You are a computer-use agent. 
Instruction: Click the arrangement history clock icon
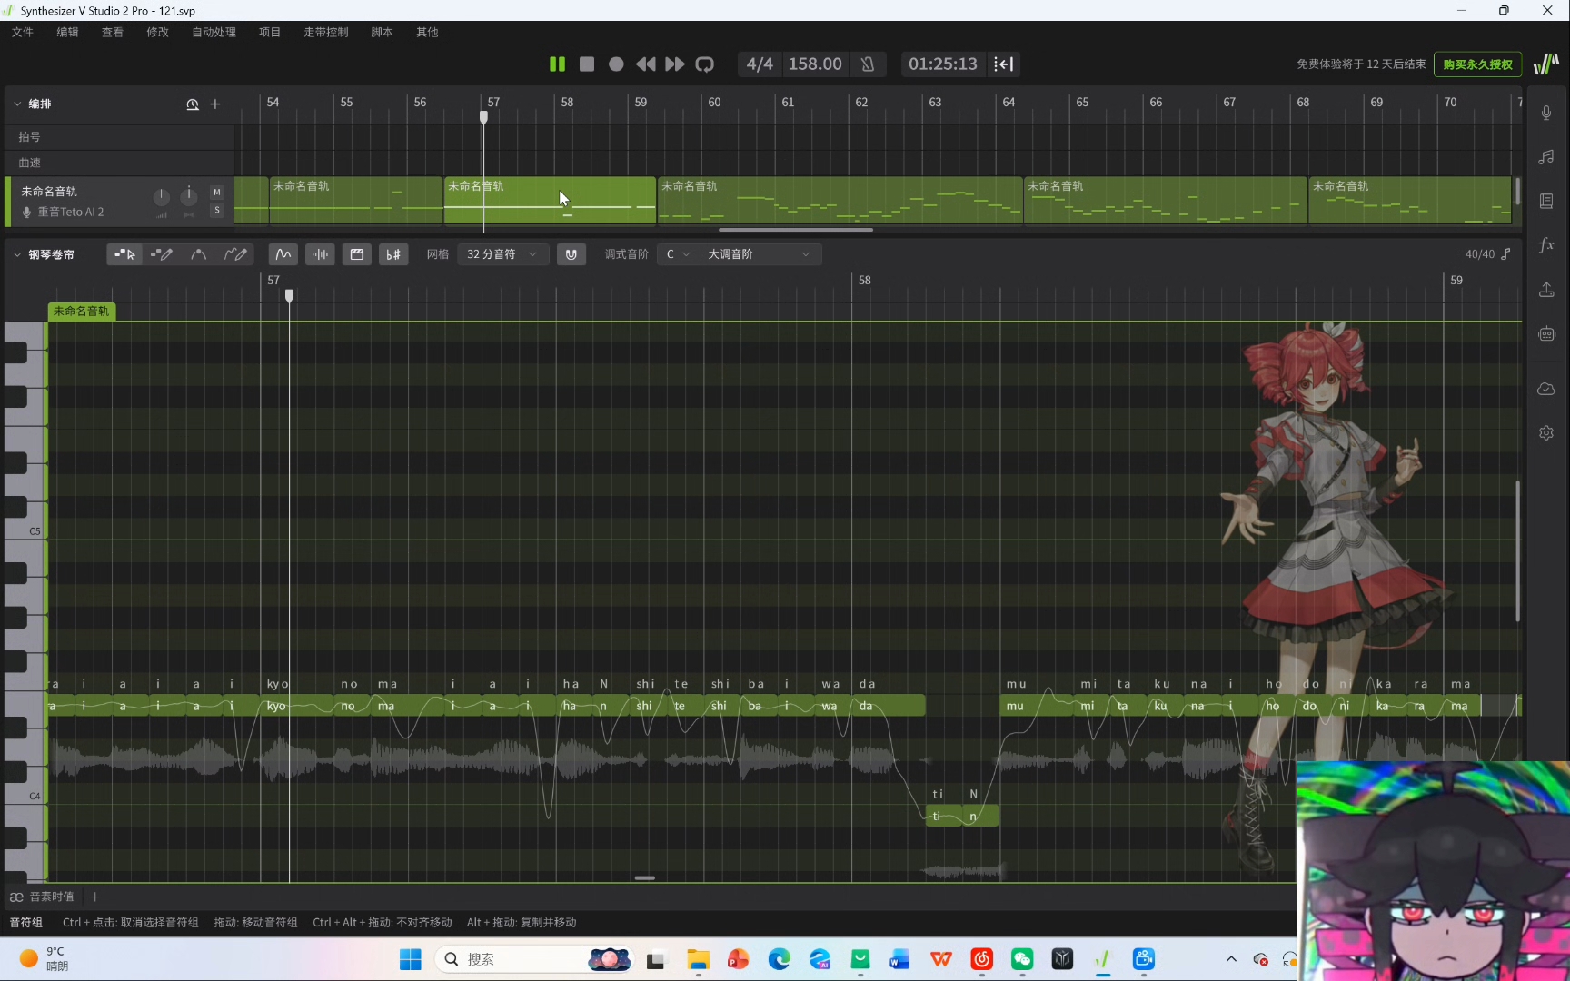[x=193, y=104]
